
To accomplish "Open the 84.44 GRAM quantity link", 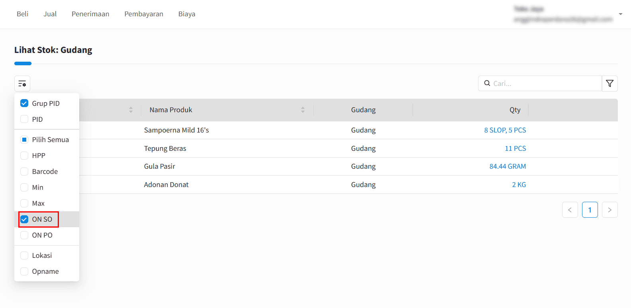I will (508, 166).
